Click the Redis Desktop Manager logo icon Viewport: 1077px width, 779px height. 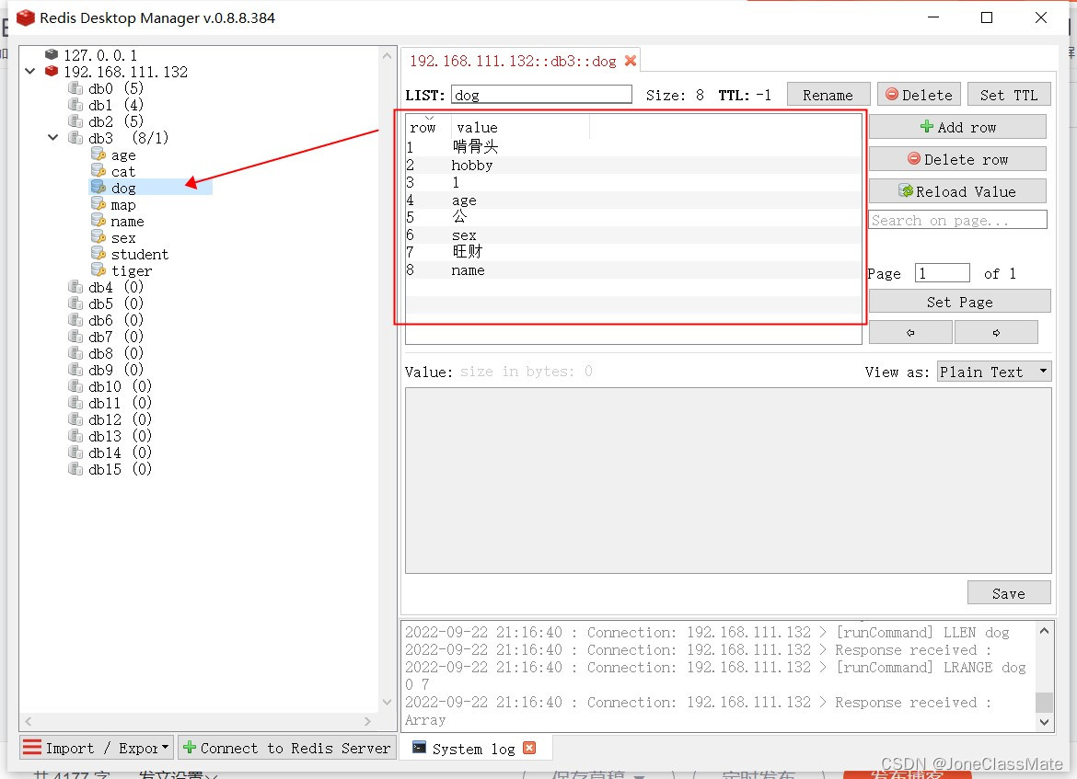click(26, 17)
